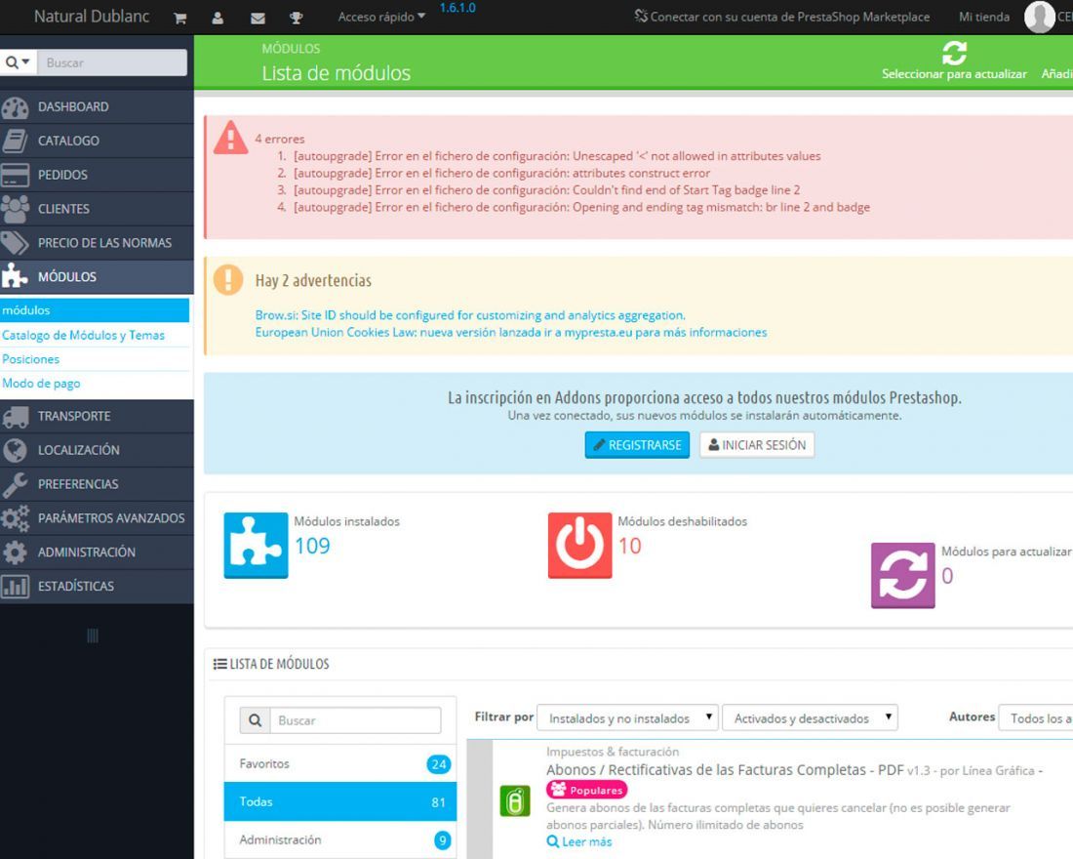
Task: Focus the sidebar Buscar search field
Action: (x=112, y=62)
